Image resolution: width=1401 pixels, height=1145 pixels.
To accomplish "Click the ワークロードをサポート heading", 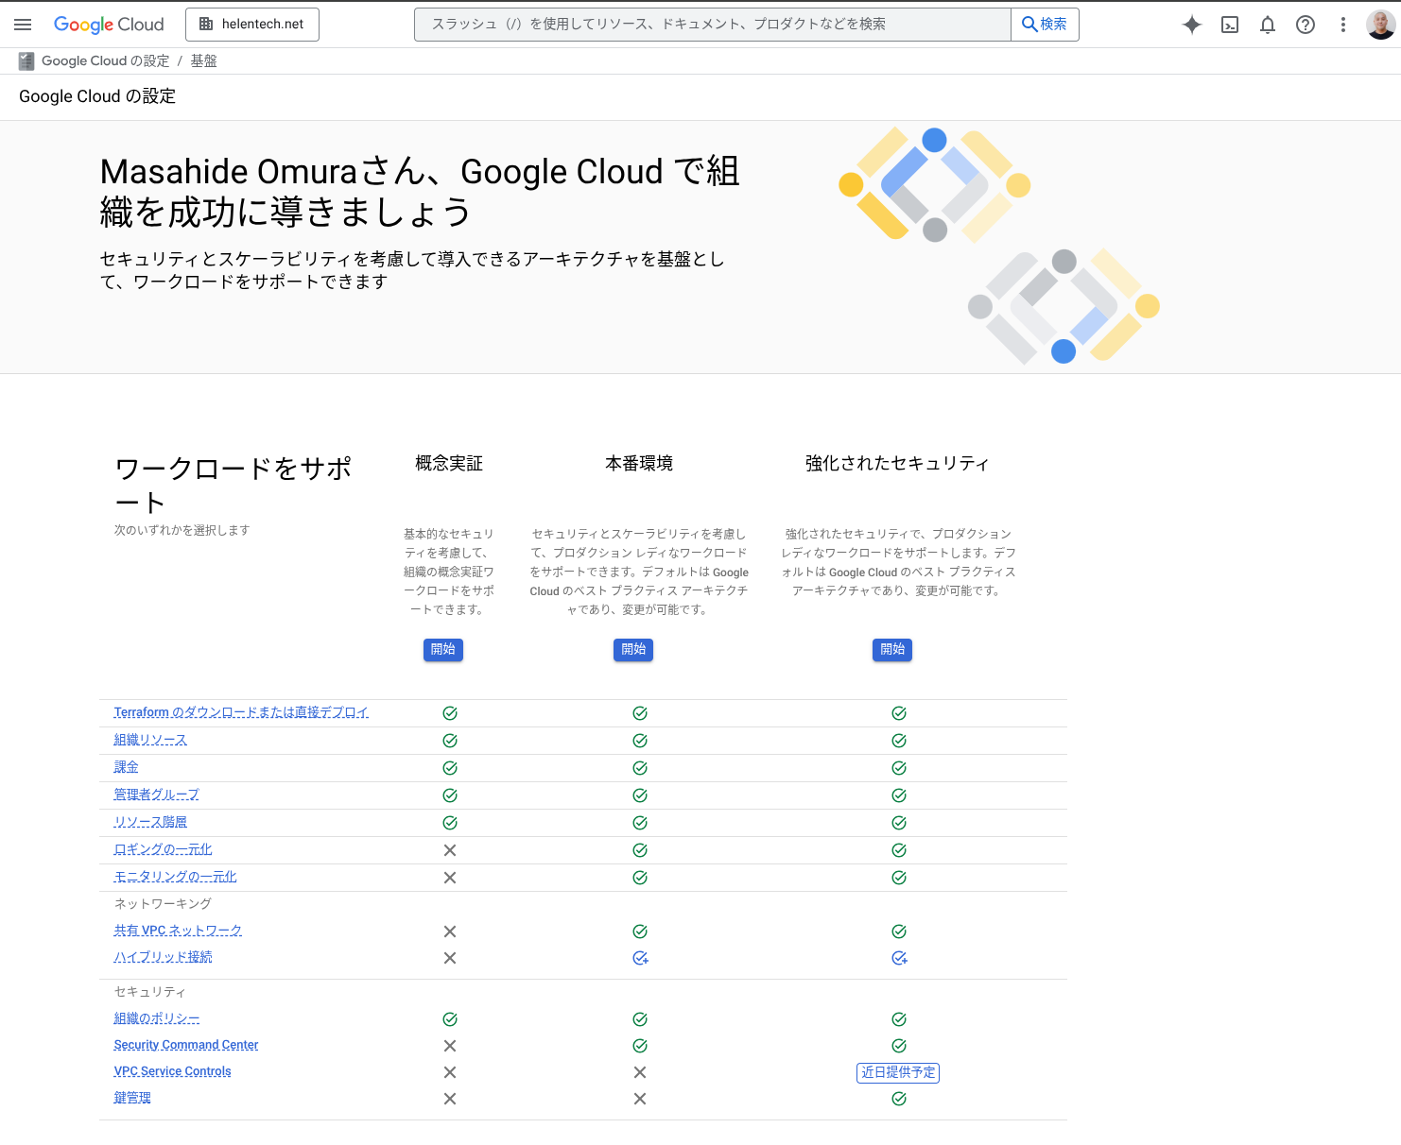I will [x=233, y=485].
